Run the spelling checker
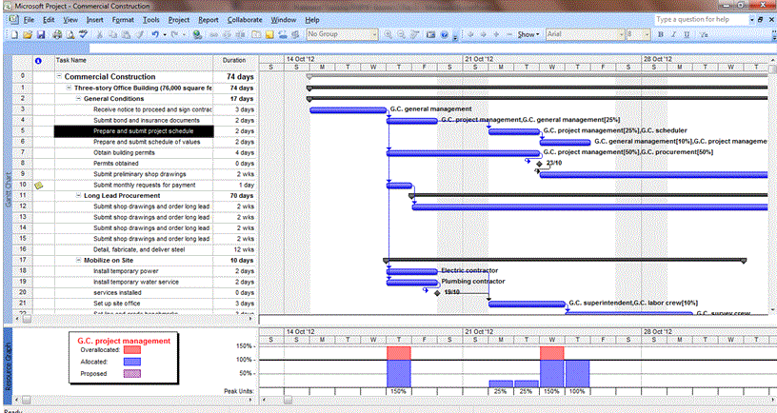 (83, 34)
